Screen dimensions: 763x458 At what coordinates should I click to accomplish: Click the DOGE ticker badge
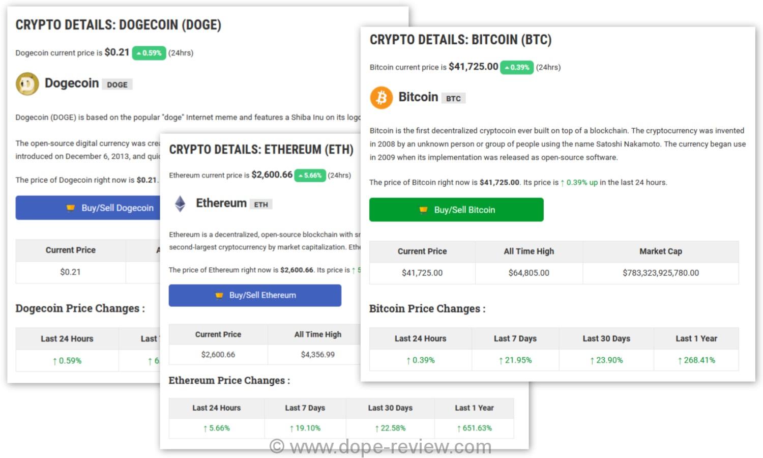tap(117, 84)
